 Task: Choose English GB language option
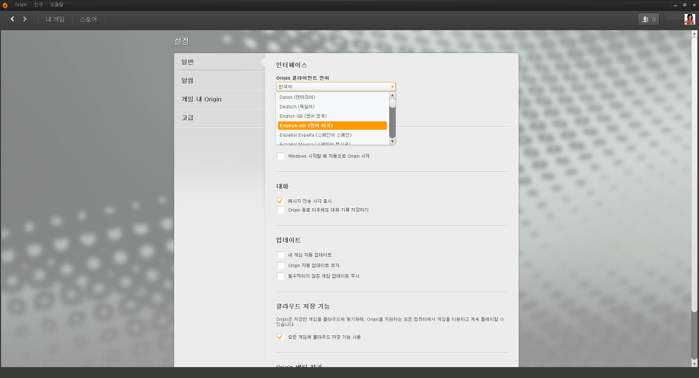[x=332, y=116]
